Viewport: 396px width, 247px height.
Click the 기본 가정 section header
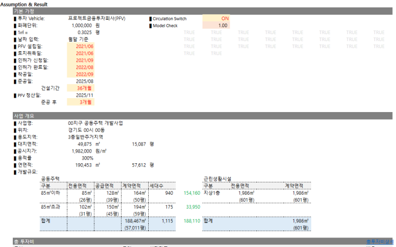pos(203,11)
